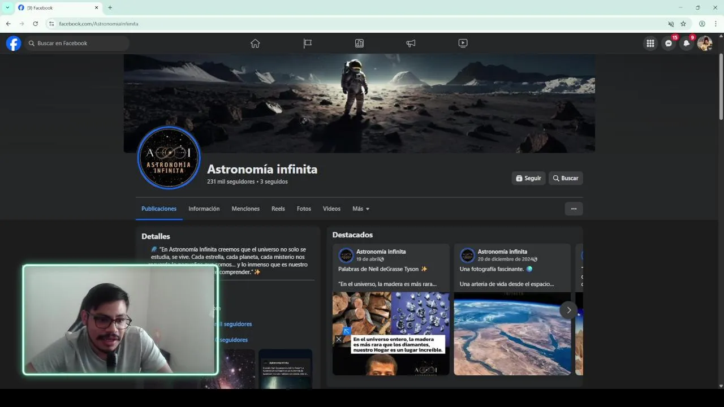Bookmark this page with star icon
The image size is (724, 407).
click(683, 24)
